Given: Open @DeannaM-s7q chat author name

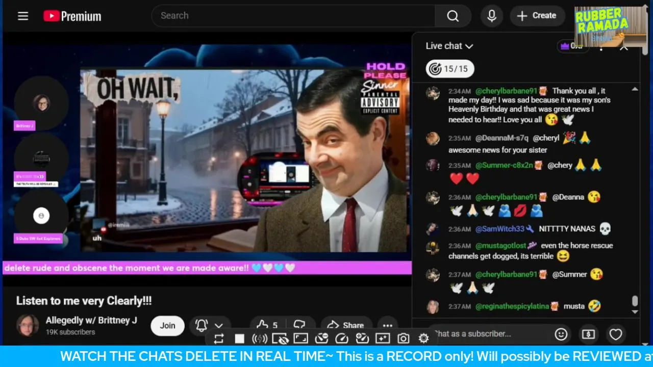Looking at the screenshot, I should click(502, 138).
